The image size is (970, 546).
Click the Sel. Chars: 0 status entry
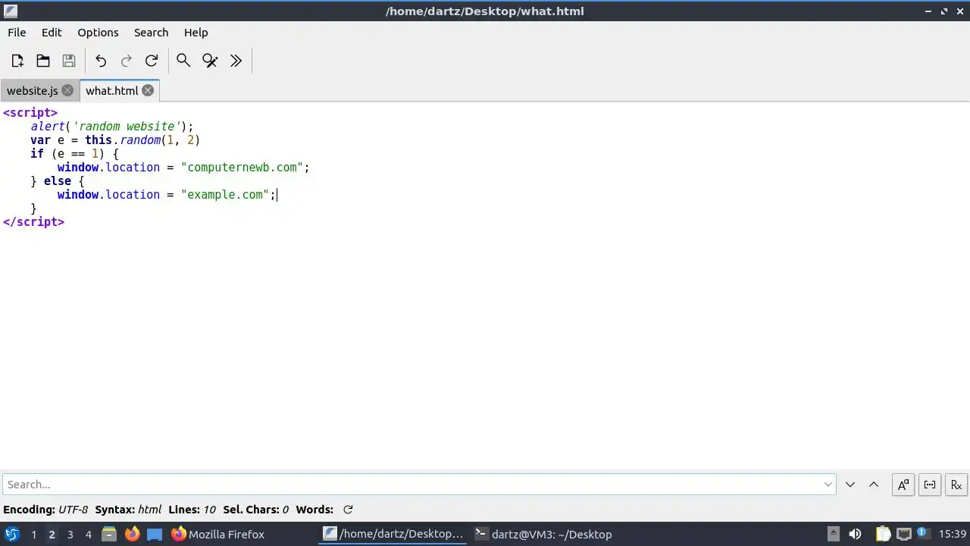tap(256, 510)
